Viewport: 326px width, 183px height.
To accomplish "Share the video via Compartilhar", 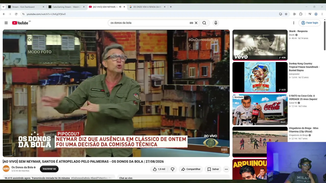I will (x=191, y=169).
